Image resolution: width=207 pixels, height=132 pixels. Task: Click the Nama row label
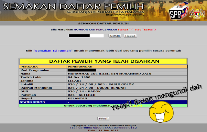(25, 74)
